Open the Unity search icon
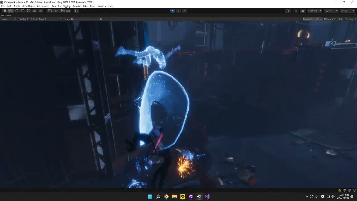The image size is (357, 201). click(x=288, y=11)
